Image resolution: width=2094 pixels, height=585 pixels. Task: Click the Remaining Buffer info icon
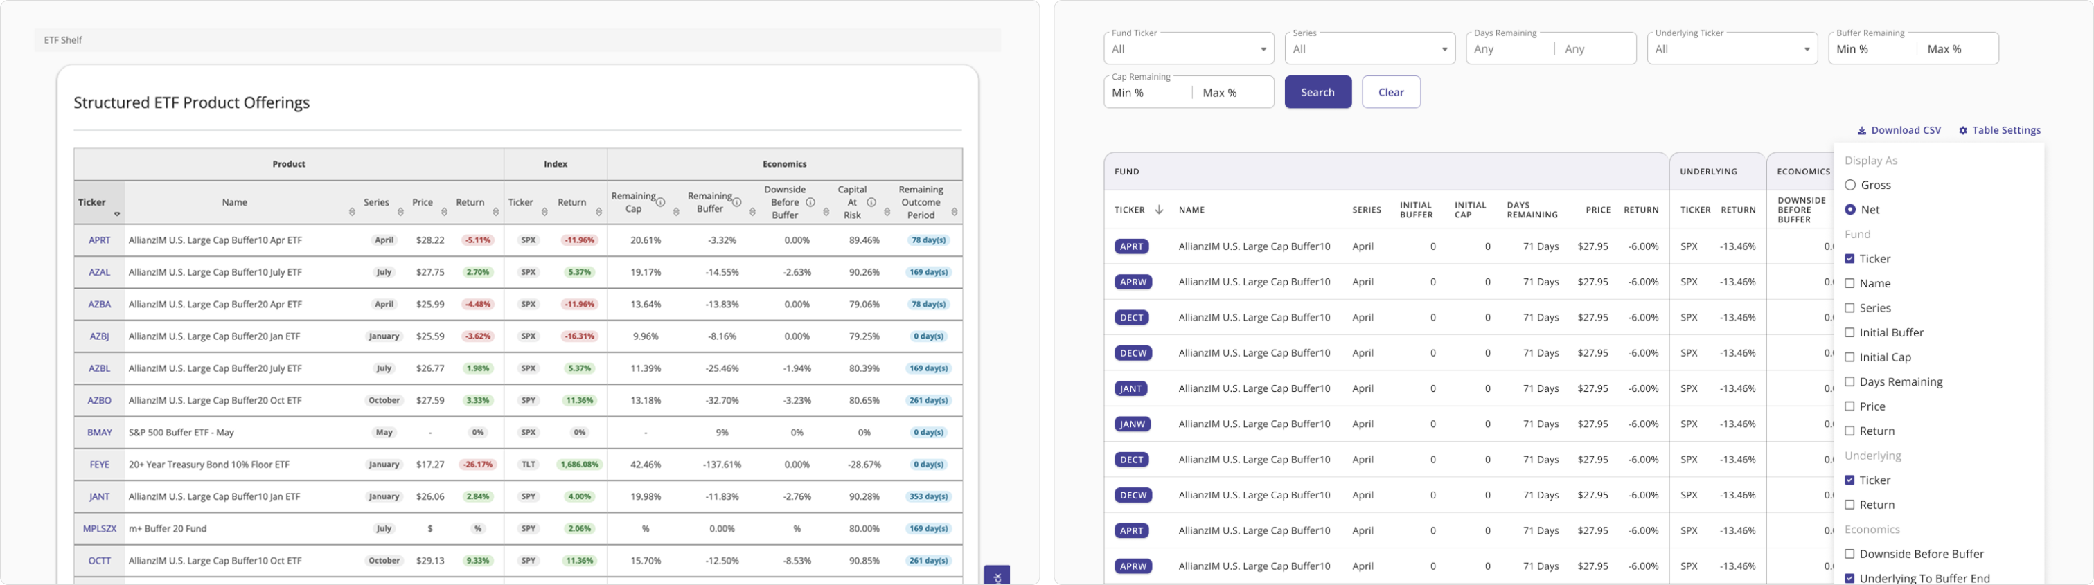tap(736, 202)
